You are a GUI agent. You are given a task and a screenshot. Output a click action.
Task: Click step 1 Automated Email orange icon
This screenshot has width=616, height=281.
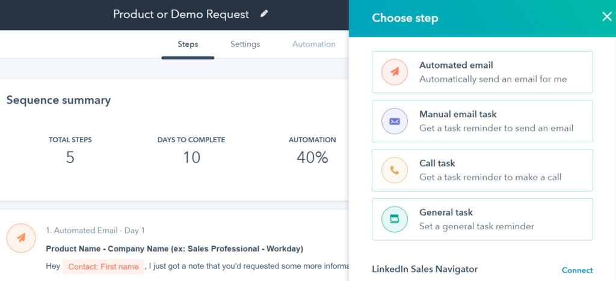pos(21,238)
